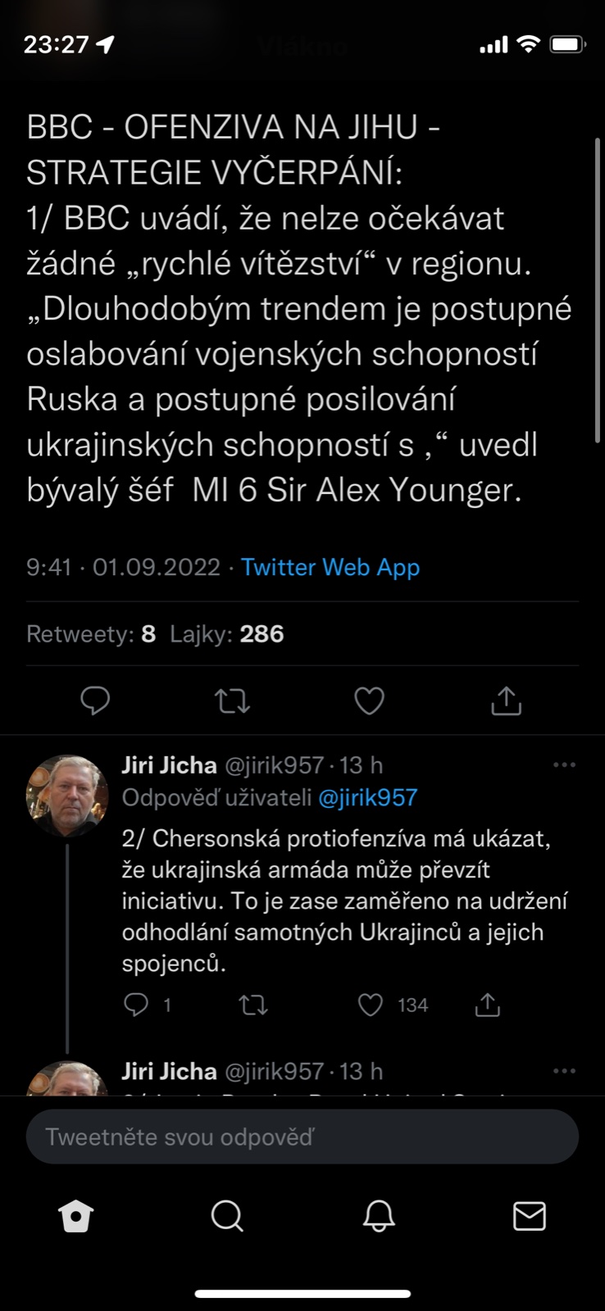
Task: Open the Messages envelope tab
Action: point(530,1217)
